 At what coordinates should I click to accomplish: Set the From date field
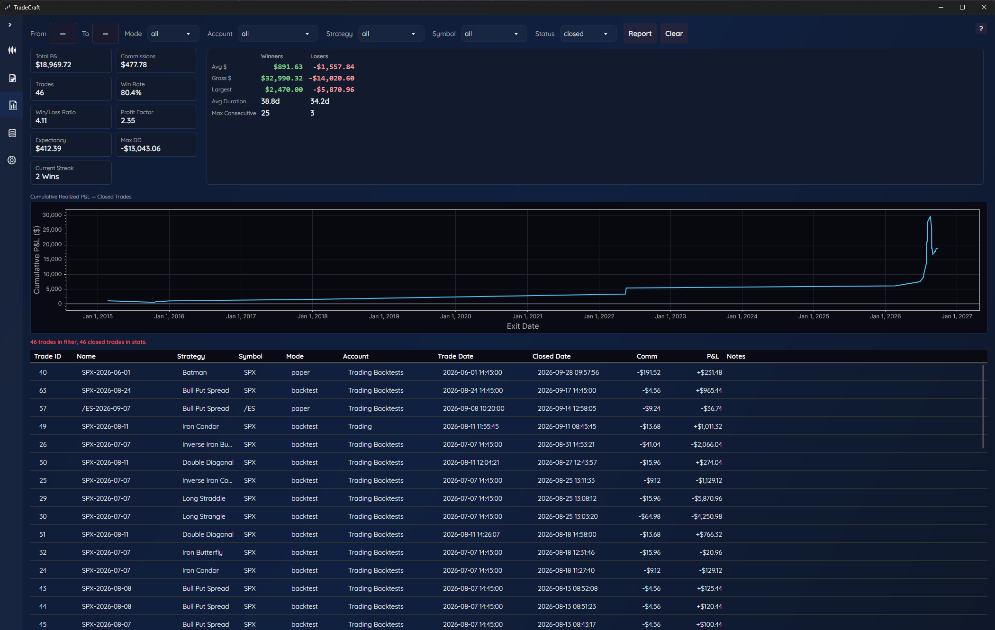pyautogui.click(x=63, y=34)
